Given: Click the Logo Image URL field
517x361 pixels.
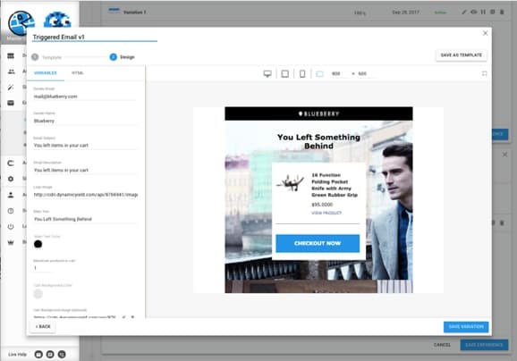Looking at the screenshot, I should [85, 195].
